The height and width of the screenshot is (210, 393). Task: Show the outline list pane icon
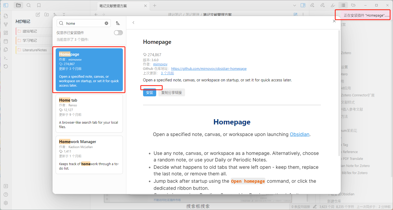coord(343,5)
